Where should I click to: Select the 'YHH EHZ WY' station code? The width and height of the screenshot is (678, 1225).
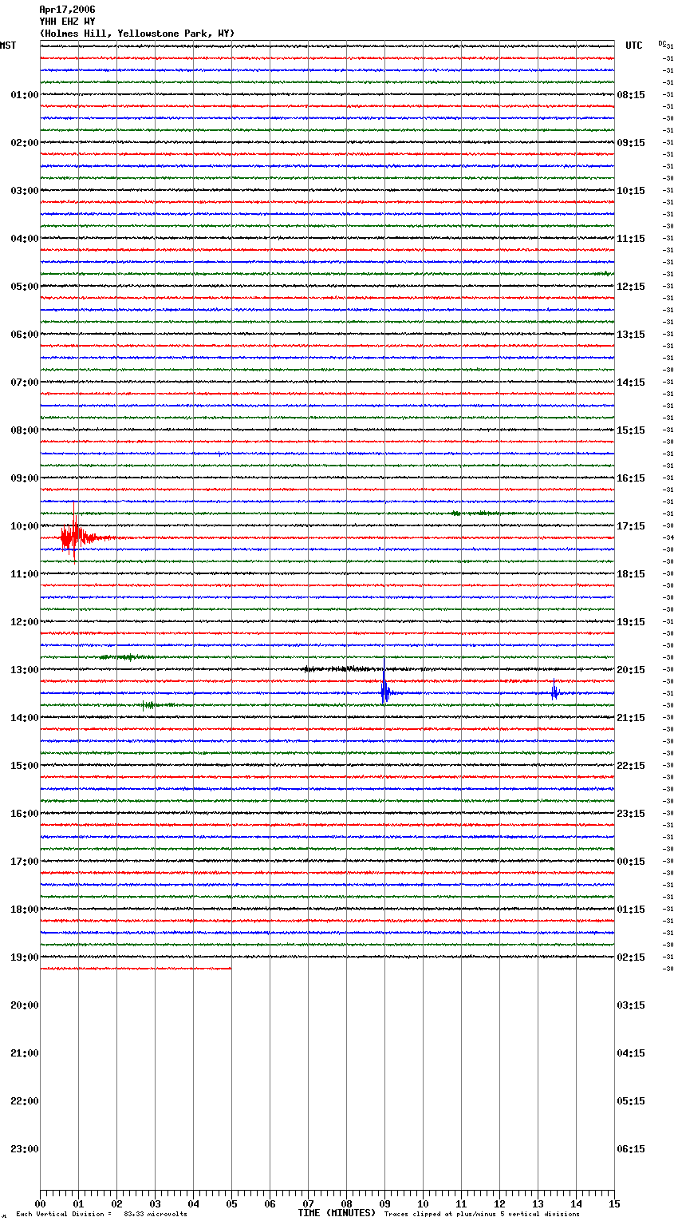[67, 22]
